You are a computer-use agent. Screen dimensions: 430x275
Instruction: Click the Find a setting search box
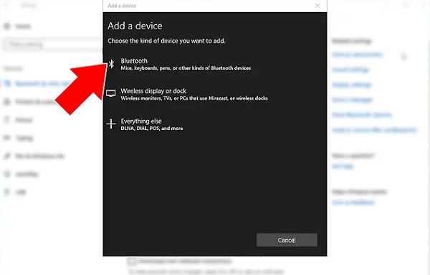[x=52, y=44]
